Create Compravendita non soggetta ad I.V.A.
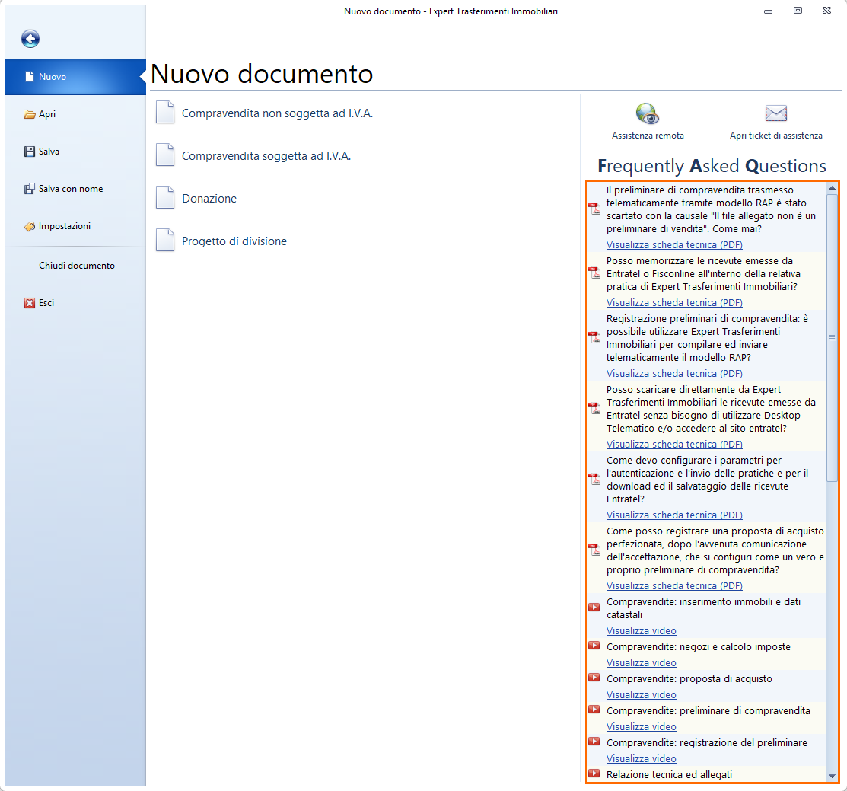This screenshot has width=847, height=791. tap(277, 113)
